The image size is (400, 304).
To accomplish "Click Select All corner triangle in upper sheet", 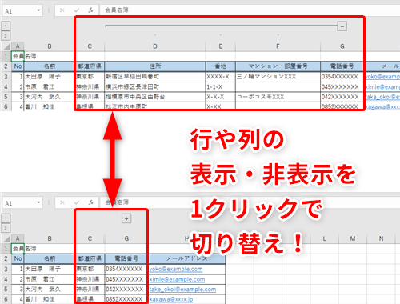I will pyautogui.click(x=7, y=46).
